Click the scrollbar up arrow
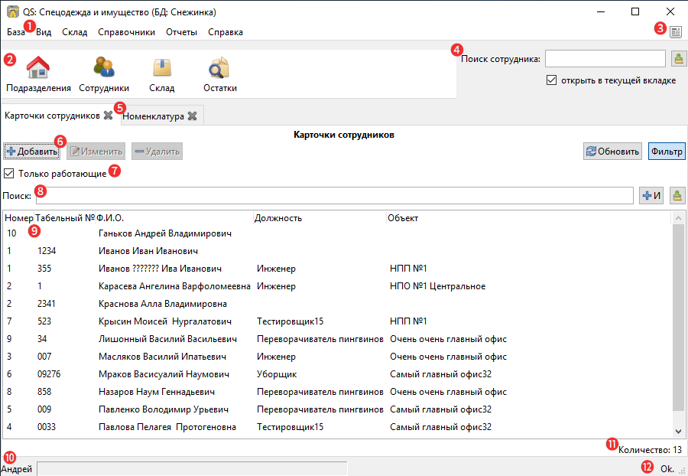 678,218
